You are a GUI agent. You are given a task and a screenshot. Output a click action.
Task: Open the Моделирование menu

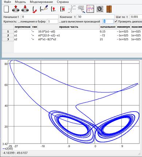point(42,2)
